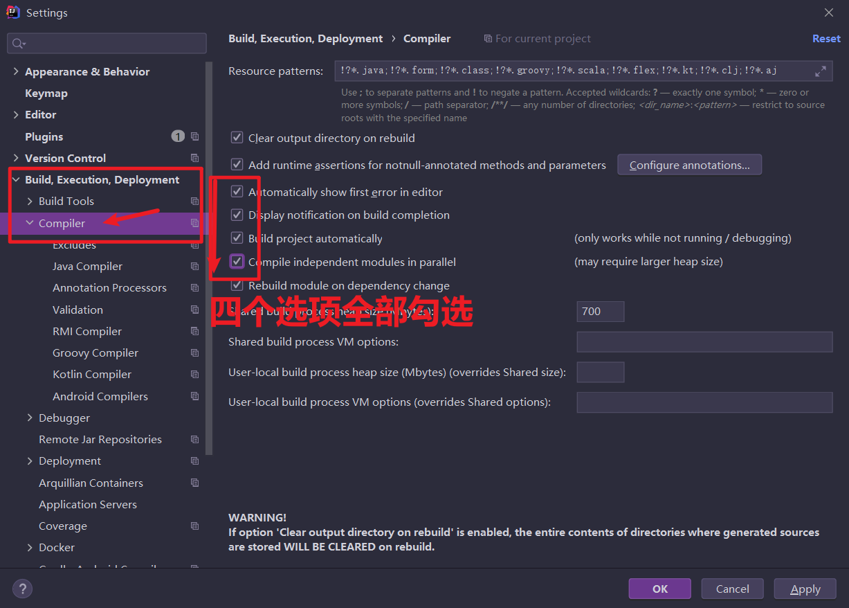Image resolution: width=849 pixels, height=608 pixels.
Task: Click the project-level icon next to Kotlin Compiler
Action: 195,375
